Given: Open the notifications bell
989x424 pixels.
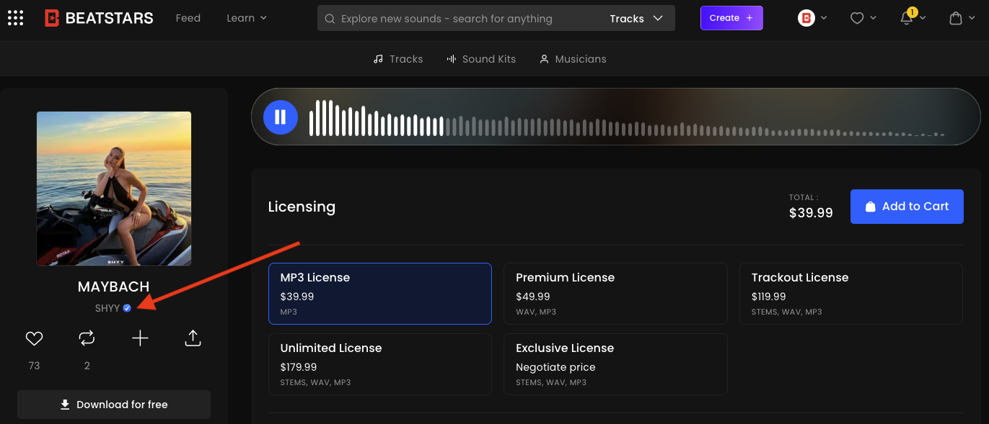Looking at the screenshot, I should coord(907,19).
